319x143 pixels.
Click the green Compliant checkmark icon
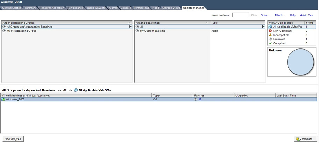click(x=270, y=43)
